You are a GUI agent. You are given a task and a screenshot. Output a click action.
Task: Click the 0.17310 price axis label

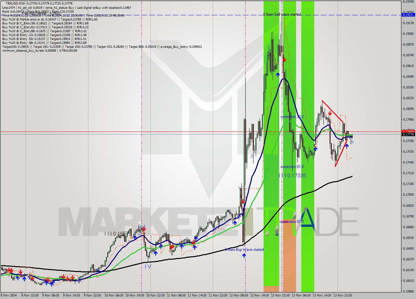(x=408, y=173)
